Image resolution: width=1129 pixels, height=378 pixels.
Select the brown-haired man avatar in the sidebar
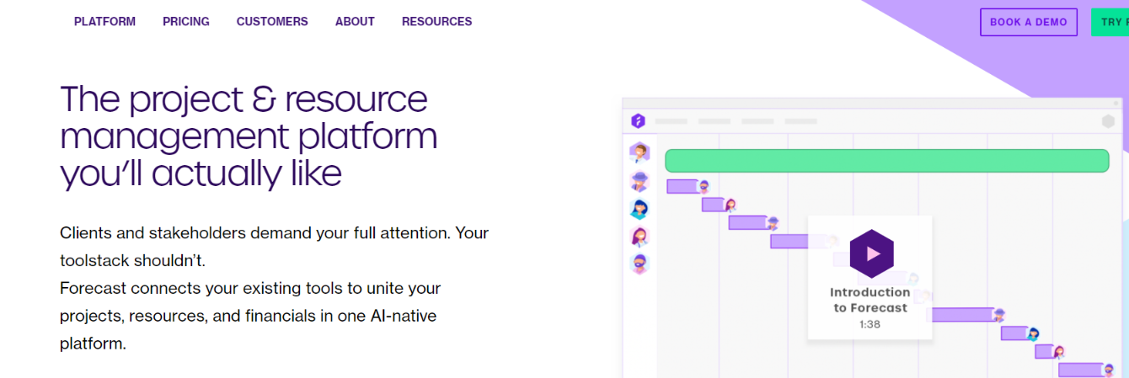[639, 152]
